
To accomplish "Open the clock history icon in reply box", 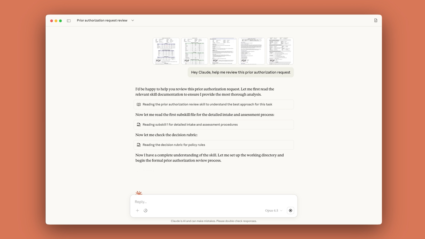I will [x=146, y=211].
